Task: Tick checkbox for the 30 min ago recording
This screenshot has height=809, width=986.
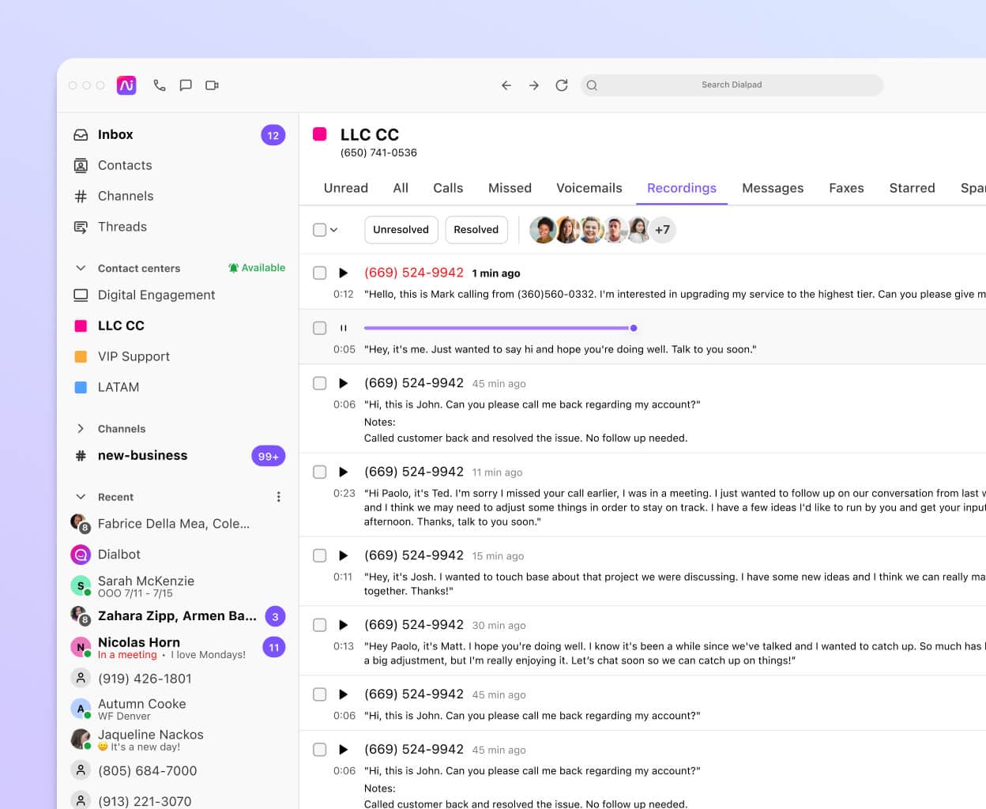Action: coord(320,626)
